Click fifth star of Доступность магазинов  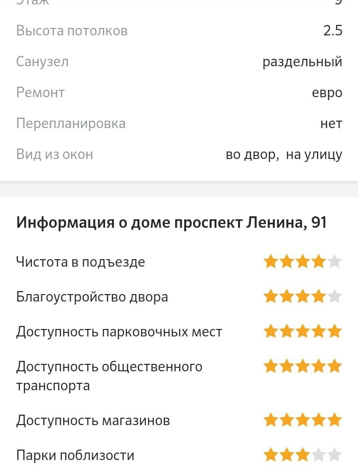(335, 420)
